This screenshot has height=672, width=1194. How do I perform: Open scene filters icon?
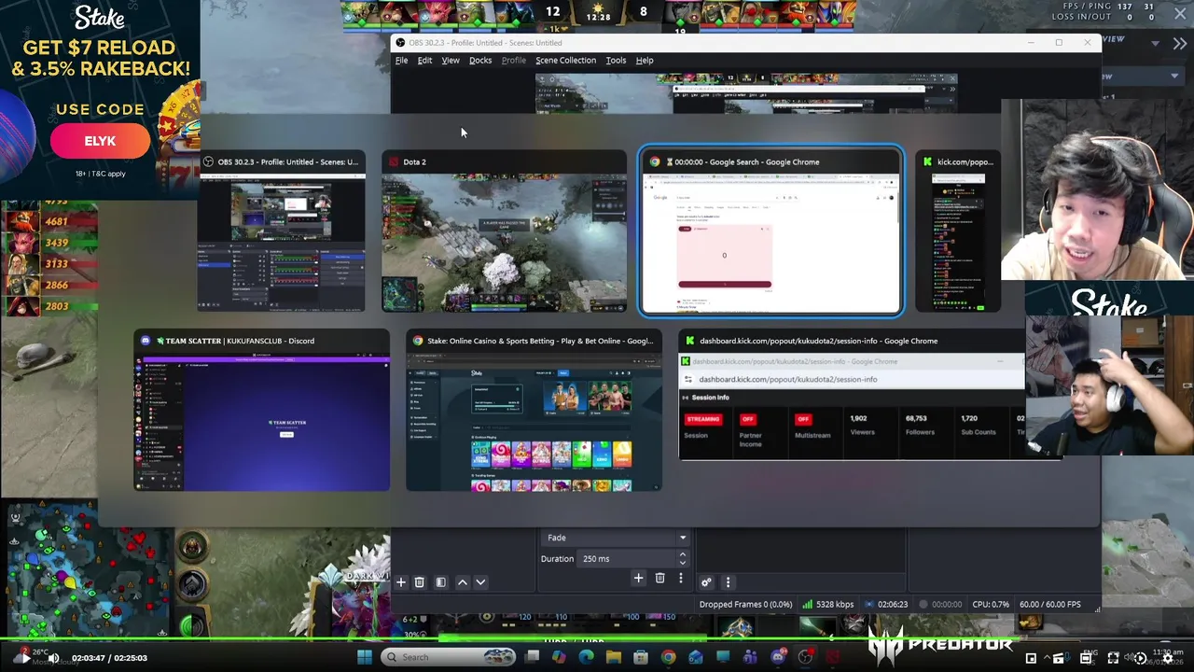pos(441,581)
